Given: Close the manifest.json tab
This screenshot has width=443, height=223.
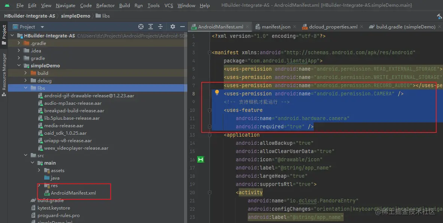Looking at the screenshot, I should 294,27.
